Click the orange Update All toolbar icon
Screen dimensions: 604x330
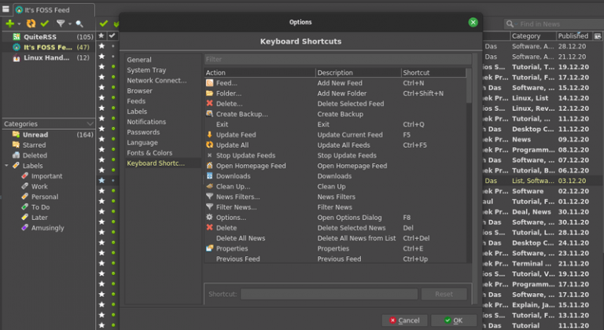[31, 24]
